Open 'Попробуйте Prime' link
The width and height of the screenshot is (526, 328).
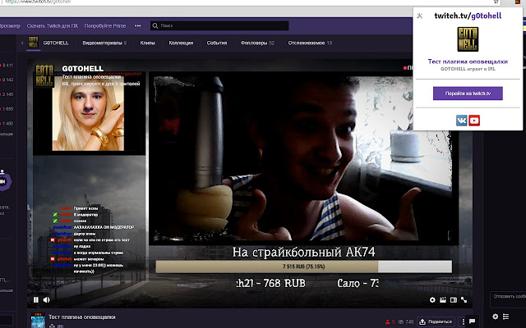(x=105, y=25)
